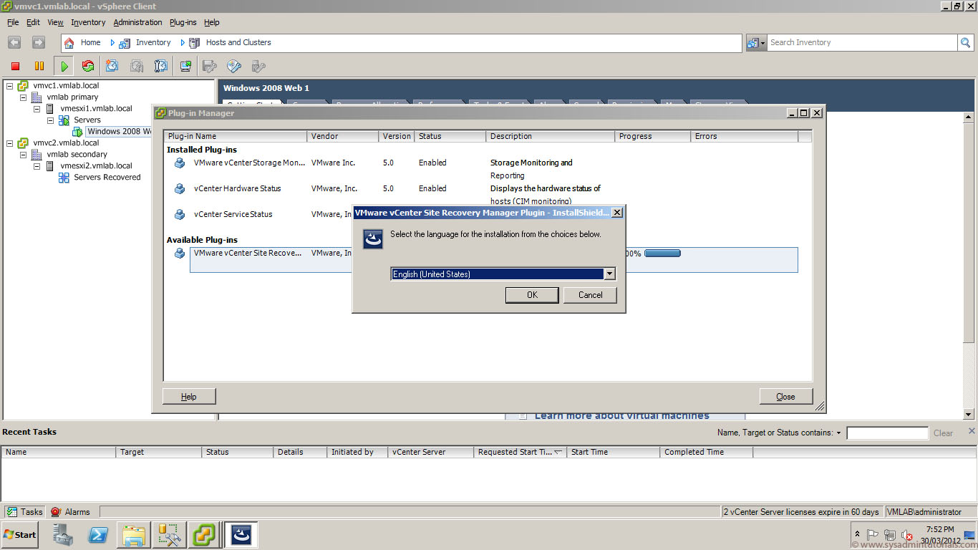Viewport: 978px width, 550px height.
Task: Click the Alarms bell icon
Action: click(56, 512)
